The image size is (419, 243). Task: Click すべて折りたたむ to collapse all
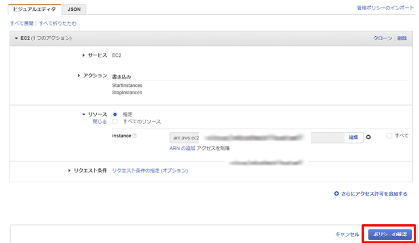(57, 23)
